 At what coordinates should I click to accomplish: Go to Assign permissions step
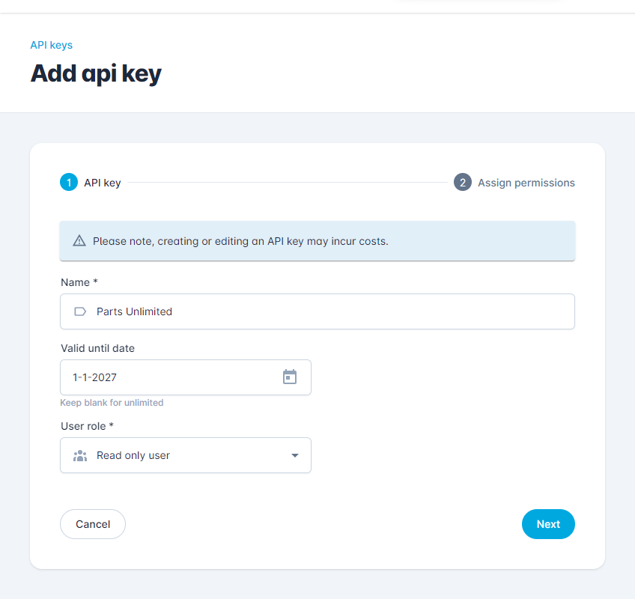(x=526, y=183)
